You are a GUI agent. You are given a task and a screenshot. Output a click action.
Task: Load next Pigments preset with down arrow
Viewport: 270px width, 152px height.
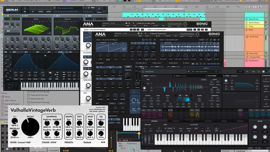(220, 71)
